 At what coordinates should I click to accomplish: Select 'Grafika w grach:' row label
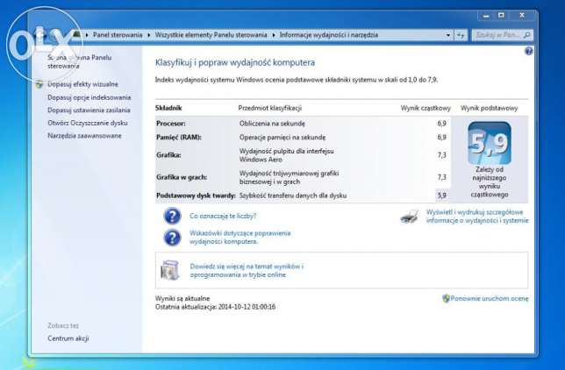[x=182, y=177]
